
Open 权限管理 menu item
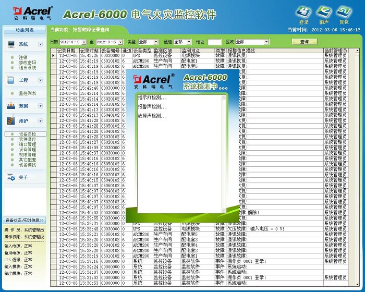[28, 155]
